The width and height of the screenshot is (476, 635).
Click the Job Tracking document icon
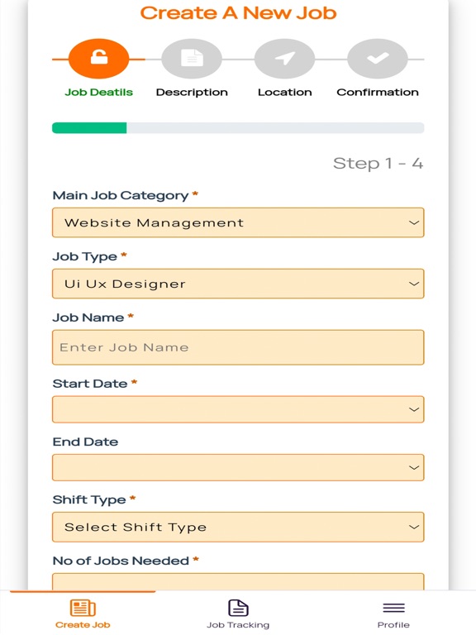click(238, 608)
